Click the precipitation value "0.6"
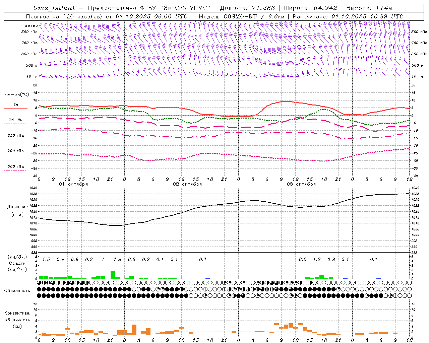Image resolution: width=429 pixels, height=343 pixels. click(x=74, y=259)
